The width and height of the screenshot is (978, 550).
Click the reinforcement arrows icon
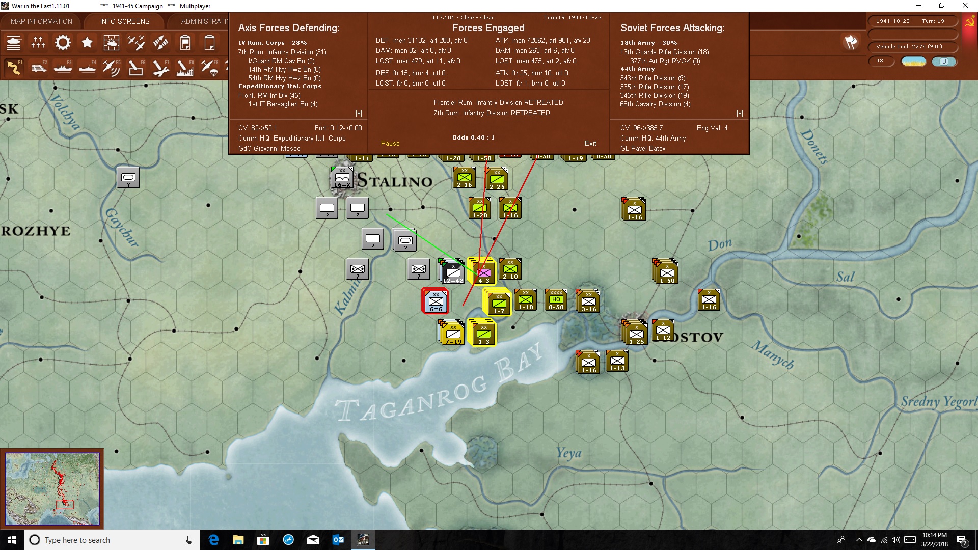160,43
